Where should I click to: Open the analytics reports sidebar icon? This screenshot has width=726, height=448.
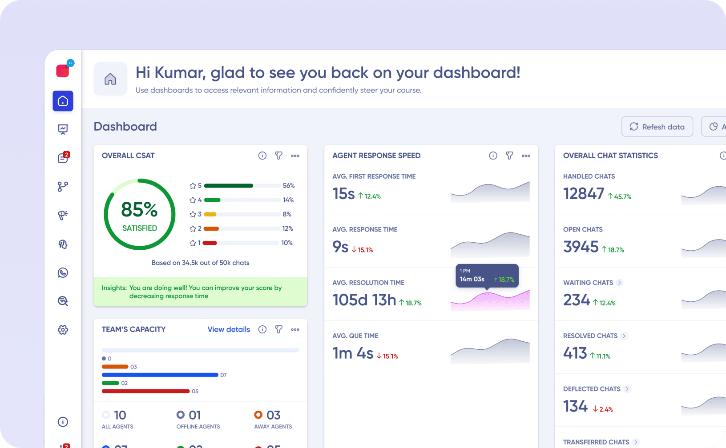point(63,129)
